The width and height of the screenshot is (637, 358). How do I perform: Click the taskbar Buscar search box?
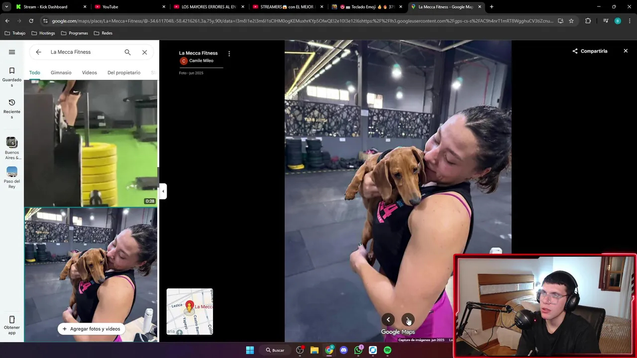point(275,350)
